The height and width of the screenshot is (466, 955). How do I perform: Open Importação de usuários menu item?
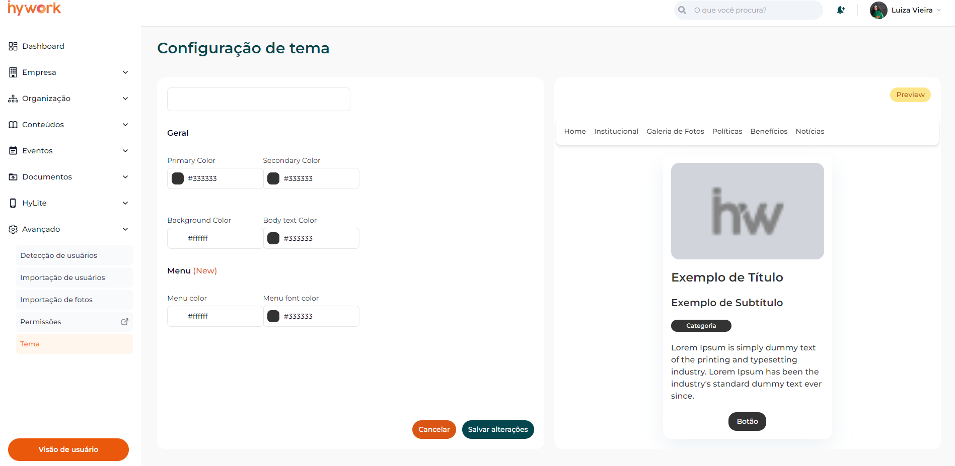75,277
